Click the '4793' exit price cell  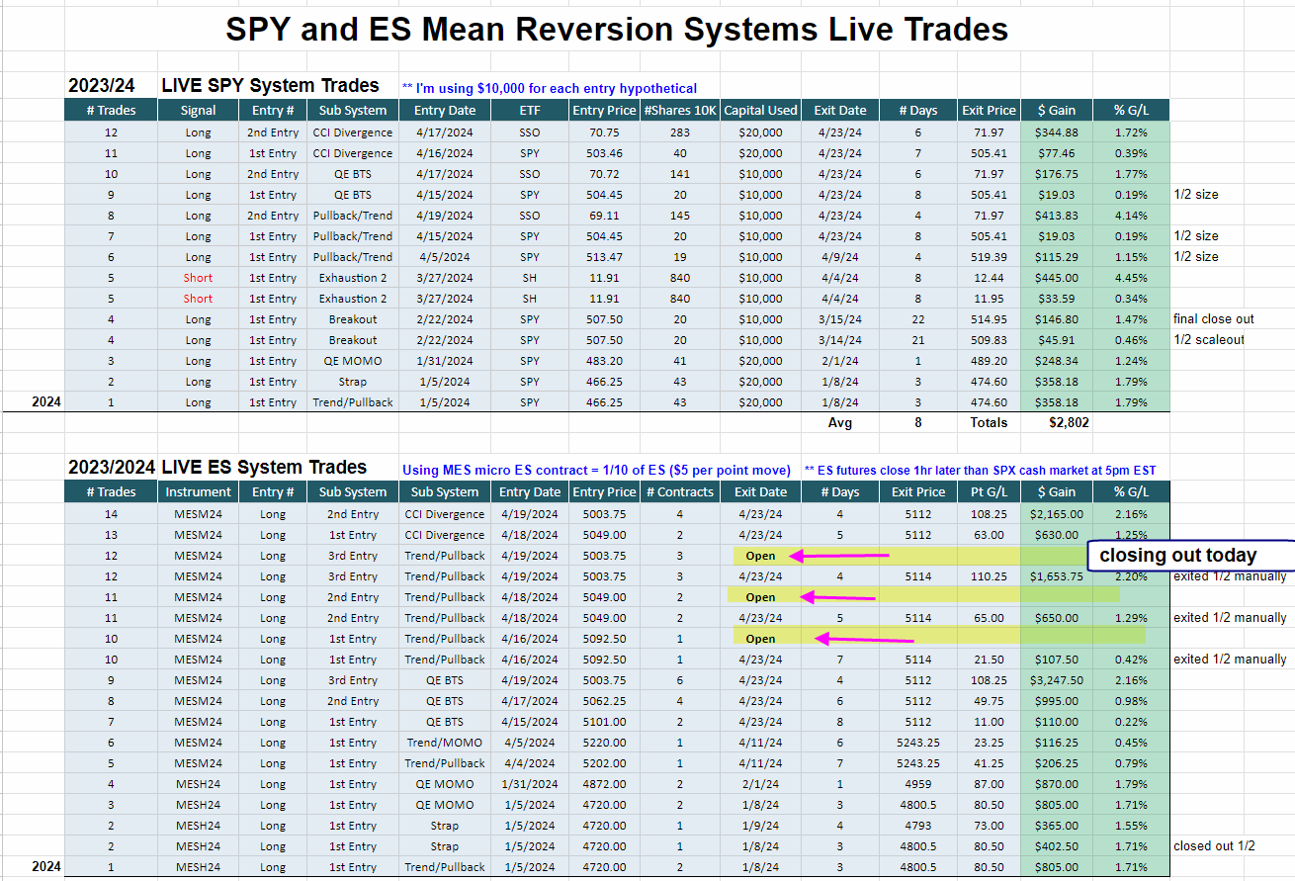coord(916,826)
